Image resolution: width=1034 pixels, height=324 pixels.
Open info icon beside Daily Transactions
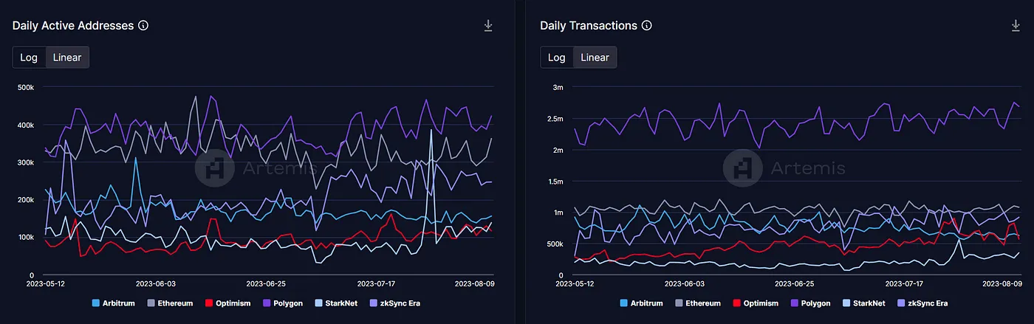pyautogui.click(x=647, y=25)
